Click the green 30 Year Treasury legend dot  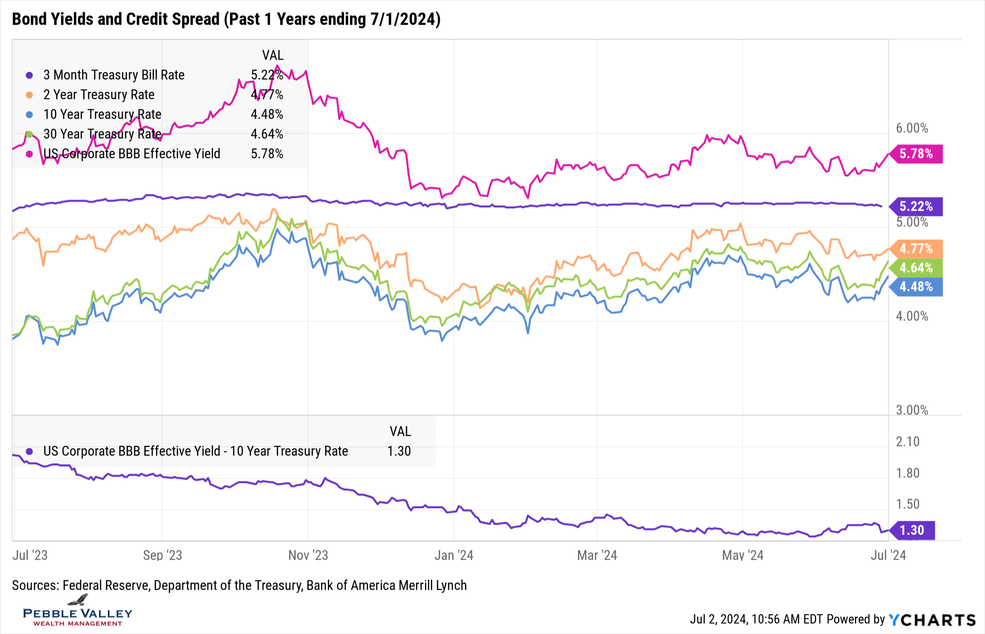point(30,134)
